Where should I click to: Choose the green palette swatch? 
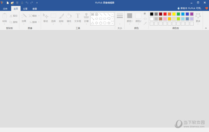pyautogui.click(x=178, y=14)
